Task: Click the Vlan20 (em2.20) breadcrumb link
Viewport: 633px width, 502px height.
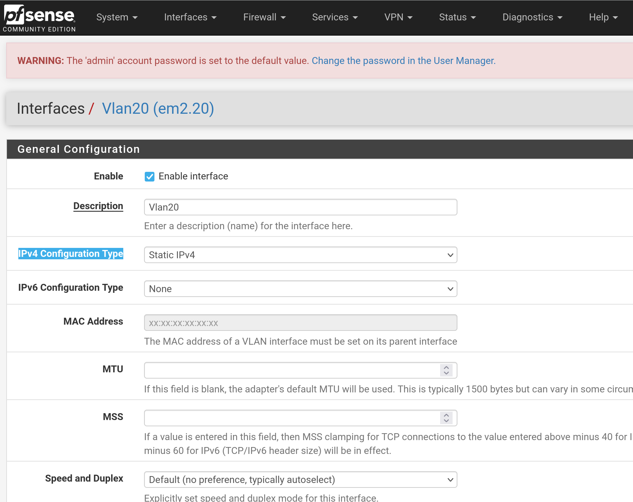Action: click(158, 108)
